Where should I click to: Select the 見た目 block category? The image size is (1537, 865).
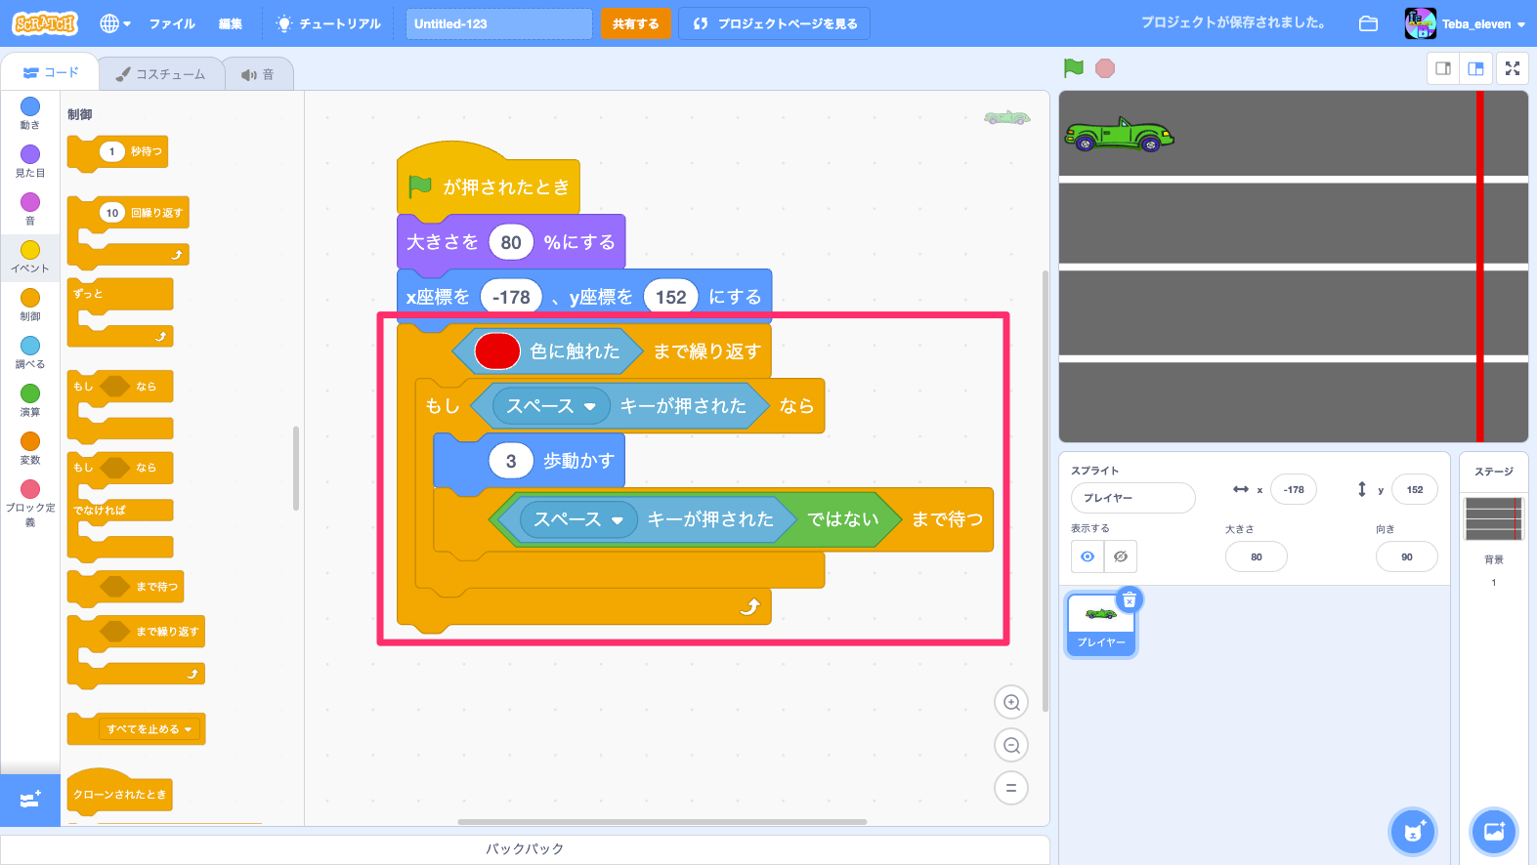point(30,161)
